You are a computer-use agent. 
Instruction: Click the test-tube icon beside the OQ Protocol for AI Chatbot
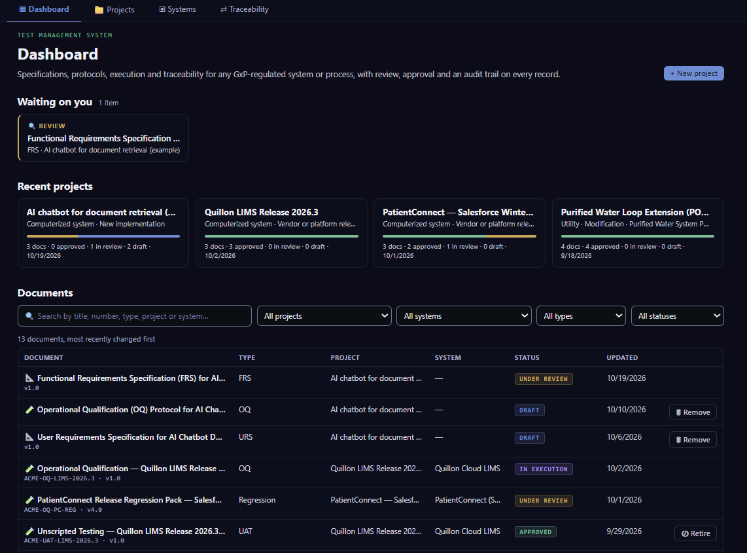tap(29, 410)
